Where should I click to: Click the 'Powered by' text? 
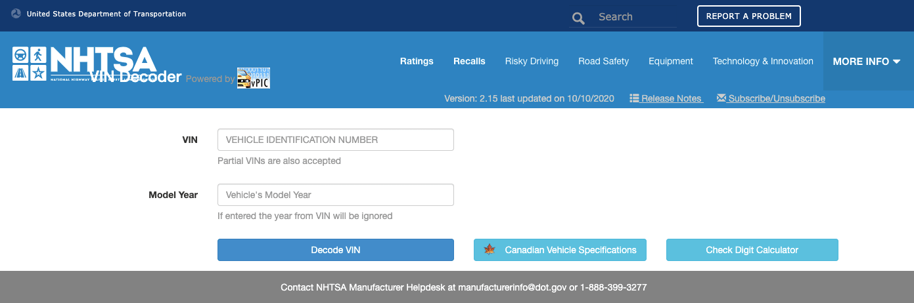(x=210, y=79)
